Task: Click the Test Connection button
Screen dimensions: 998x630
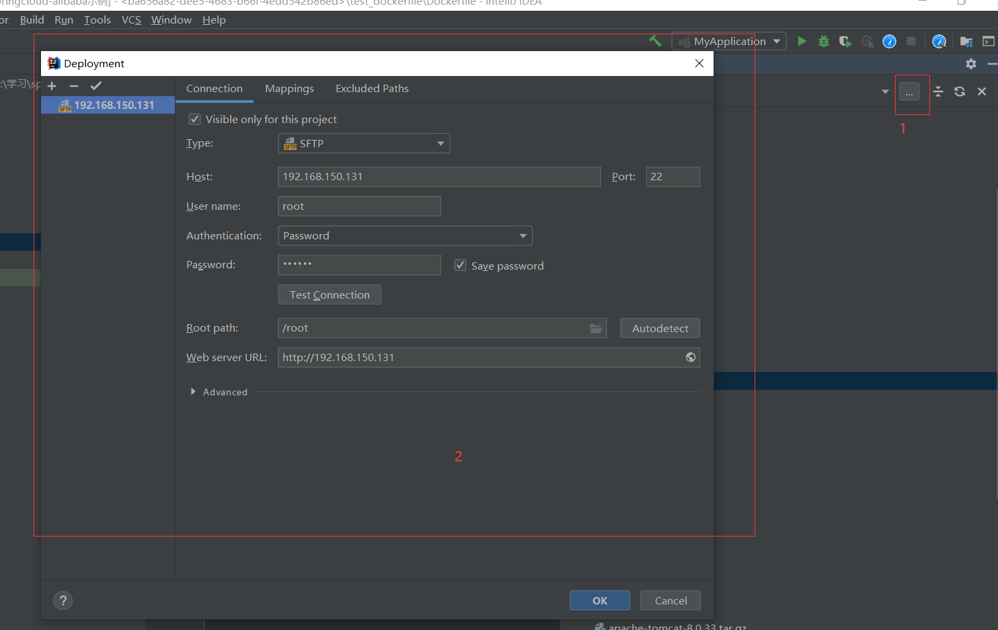Action: [x=330, y=294]
